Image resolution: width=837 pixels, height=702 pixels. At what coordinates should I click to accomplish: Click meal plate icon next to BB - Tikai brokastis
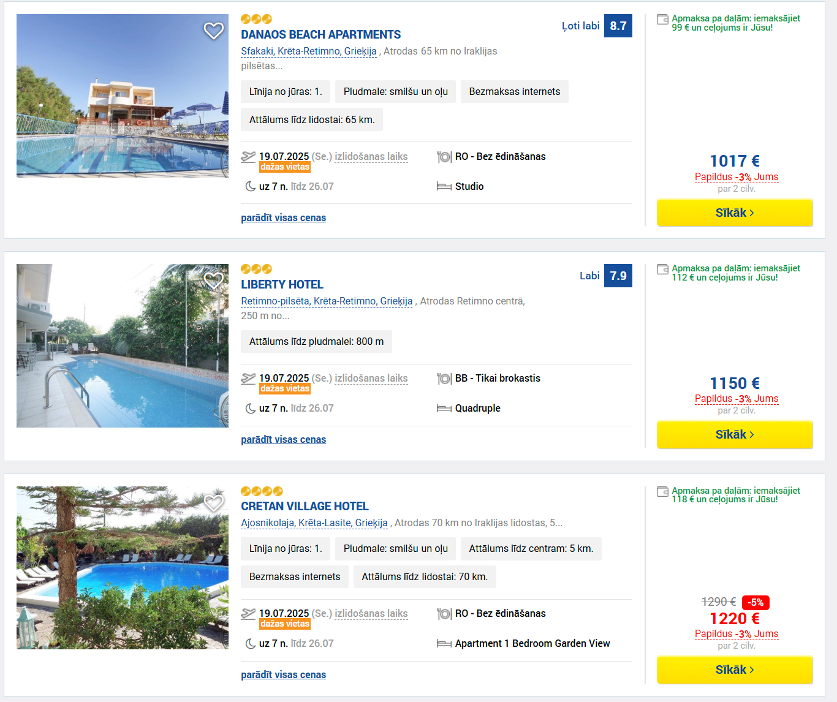tap(444, 379)
